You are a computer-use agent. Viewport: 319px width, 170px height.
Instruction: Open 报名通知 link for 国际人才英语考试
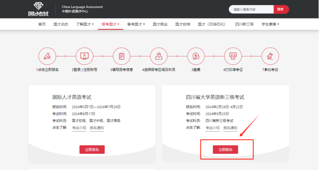(x=96, y=128)
